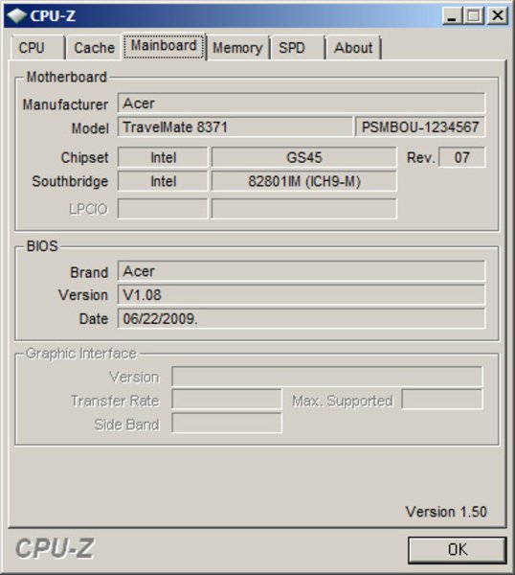The image size is (515, 575).
Task: Click the BIOS Brand Acer field
Action: click(x=302, y=271)
